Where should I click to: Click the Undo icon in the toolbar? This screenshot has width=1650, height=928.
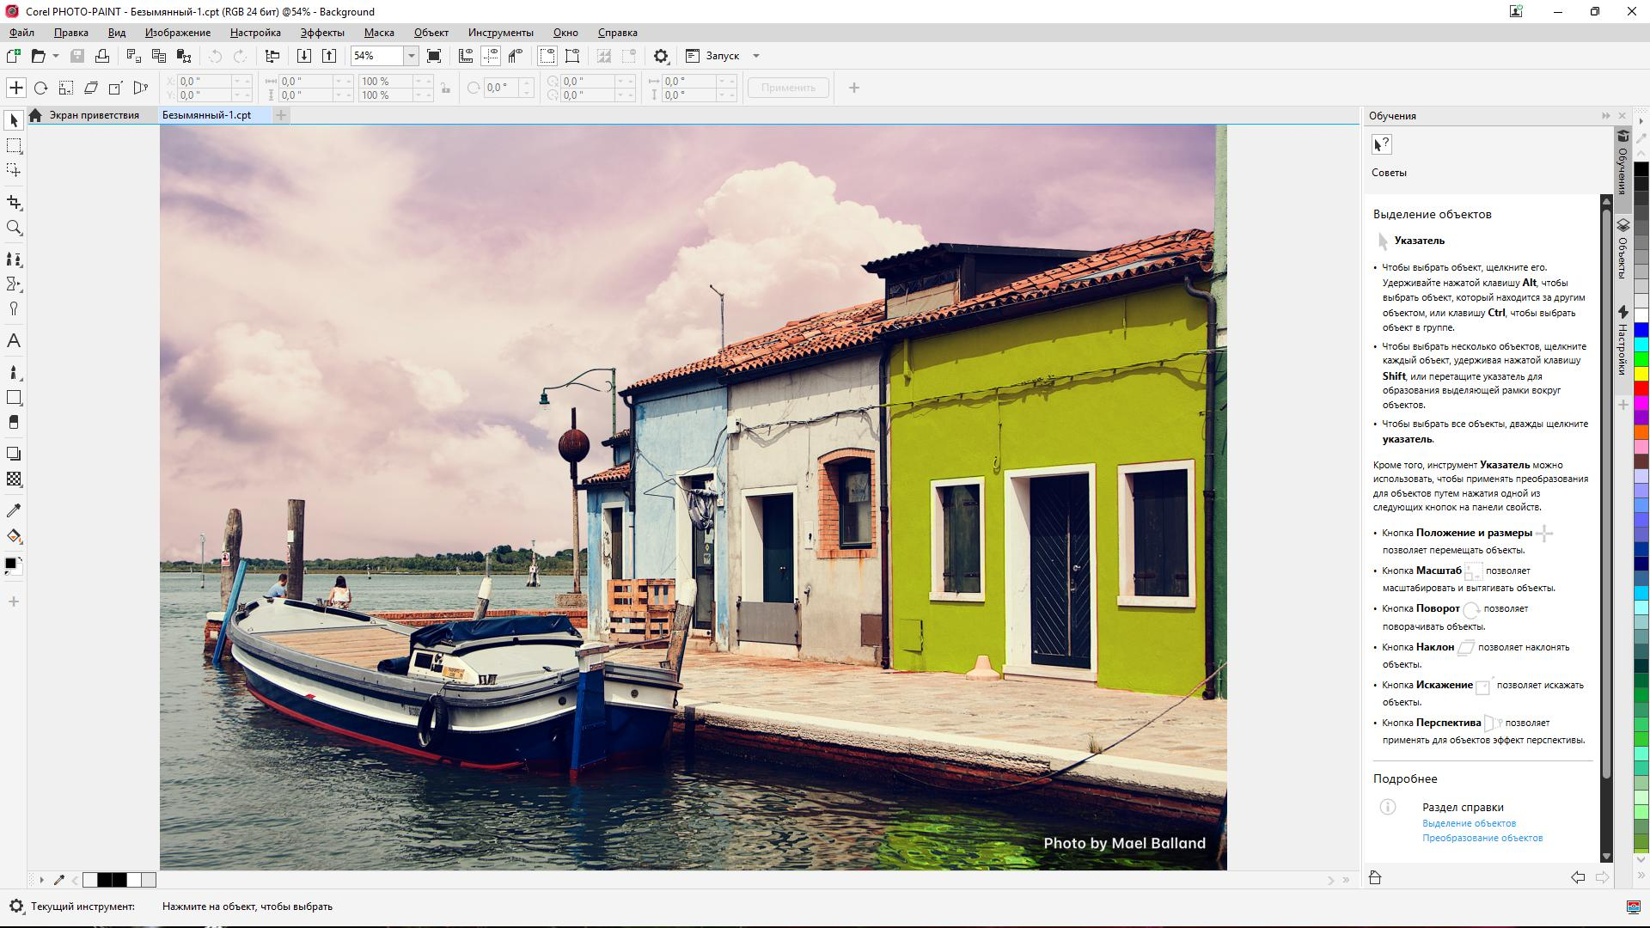coord(214,56)
